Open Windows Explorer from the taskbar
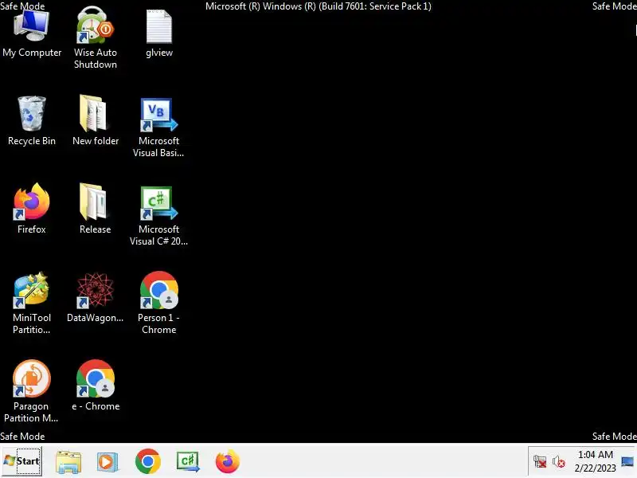This screenshot has height=478, width=637. pos(68,462)
